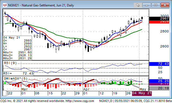Click the O= 2993 open value
The height and width of the screenshot is (103, 172).
(17, 41)
